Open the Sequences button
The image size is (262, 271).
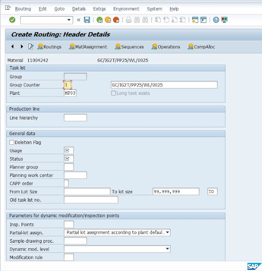(130, 47)
